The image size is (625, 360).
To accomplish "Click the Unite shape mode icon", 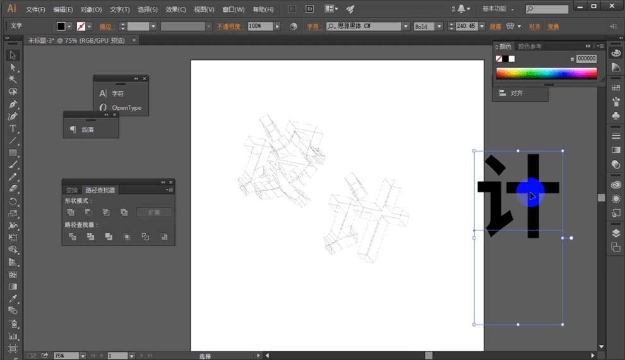I will click(x=71, y=212).
